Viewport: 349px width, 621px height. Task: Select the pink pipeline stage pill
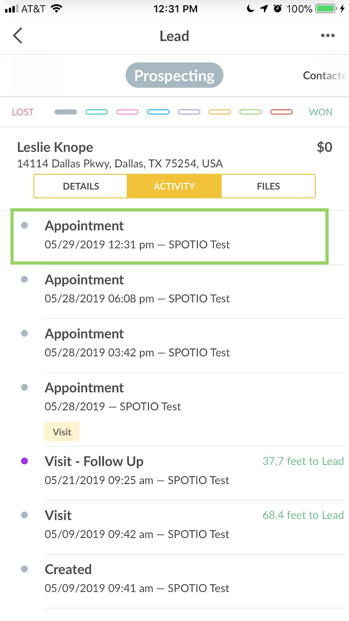[x=127, y=112]
